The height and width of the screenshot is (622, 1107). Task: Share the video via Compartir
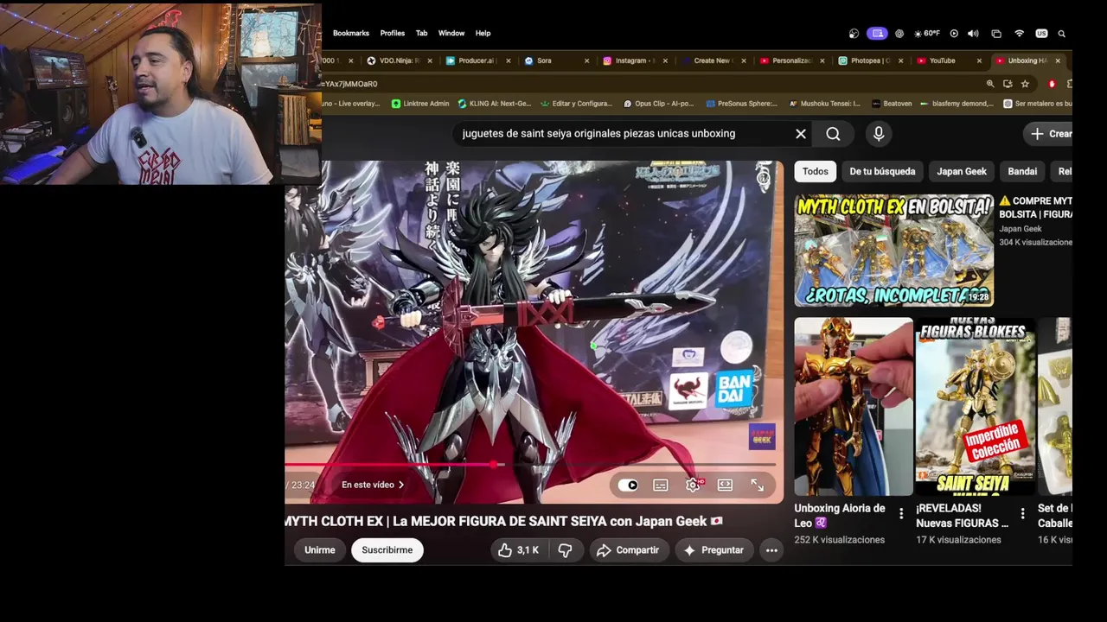628,550
